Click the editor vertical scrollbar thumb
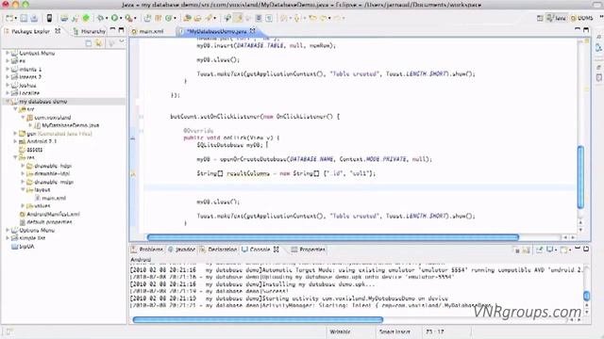Screen dimensions: 604x339 tap(581, 177)
